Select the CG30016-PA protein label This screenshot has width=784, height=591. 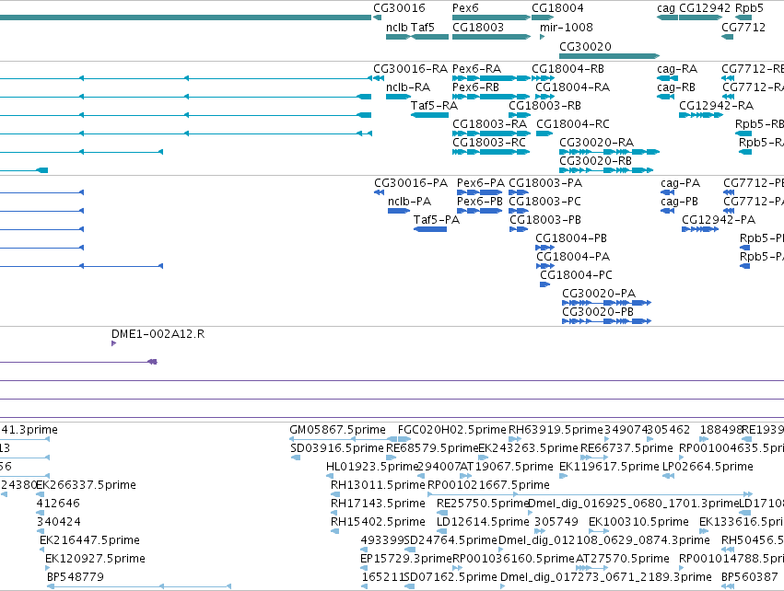click(411, 183)
